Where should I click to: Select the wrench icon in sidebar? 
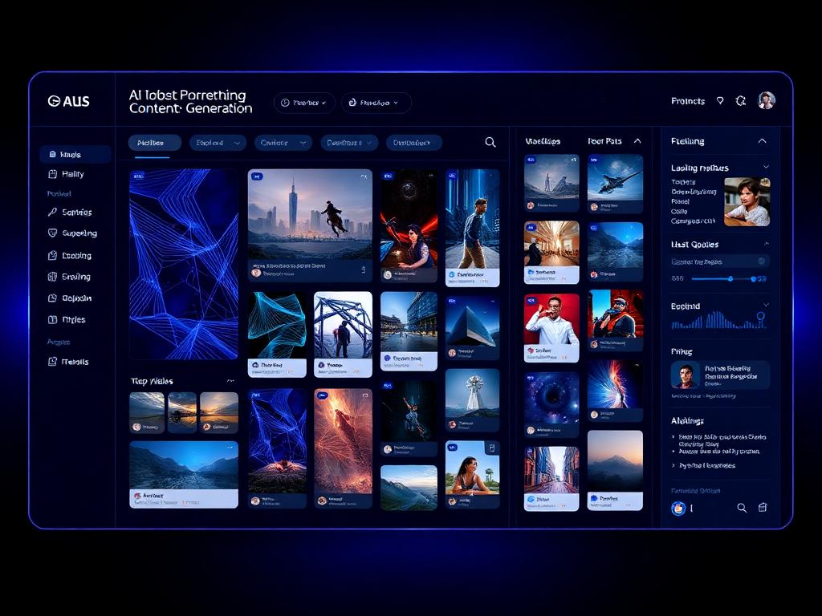52,212
